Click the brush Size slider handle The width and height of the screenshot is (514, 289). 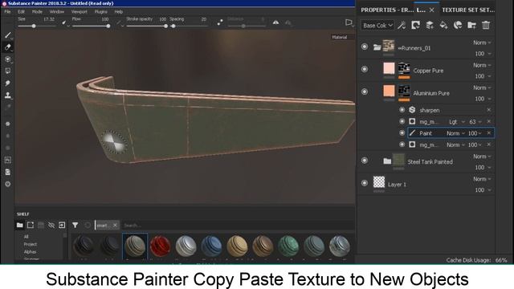tap(34, 26)
